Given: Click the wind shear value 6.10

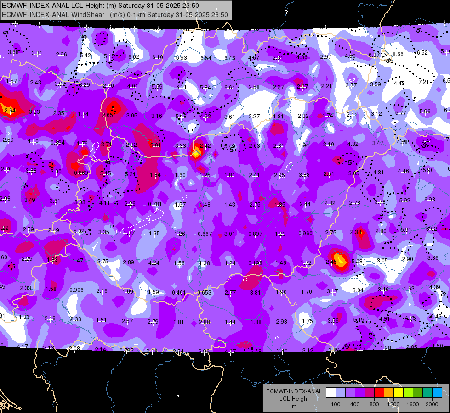Looking at the screenshot, I should pos(158,57).
